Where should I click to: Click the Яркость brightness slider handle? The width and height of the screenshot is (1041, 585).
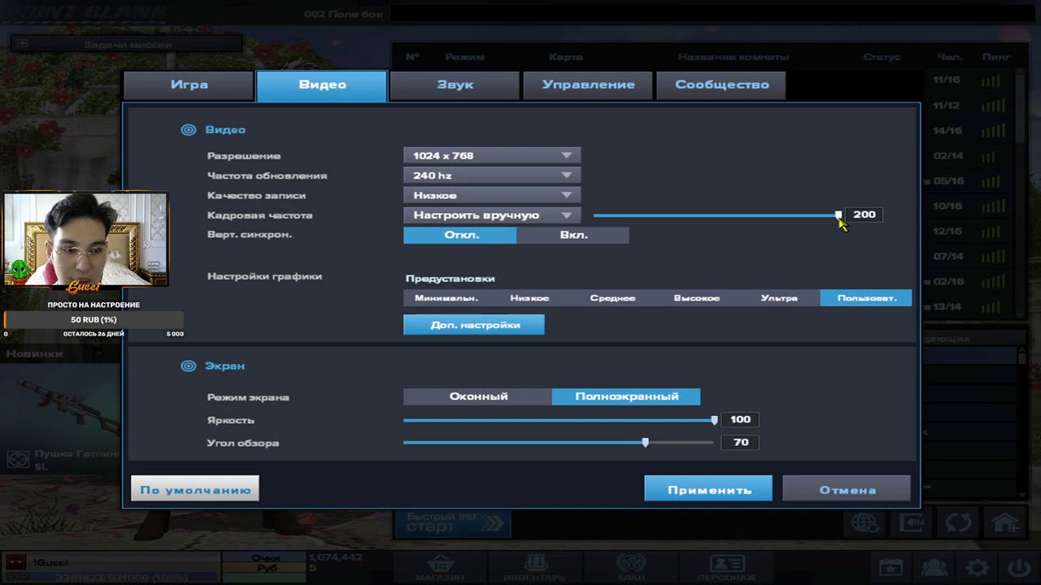714,420
